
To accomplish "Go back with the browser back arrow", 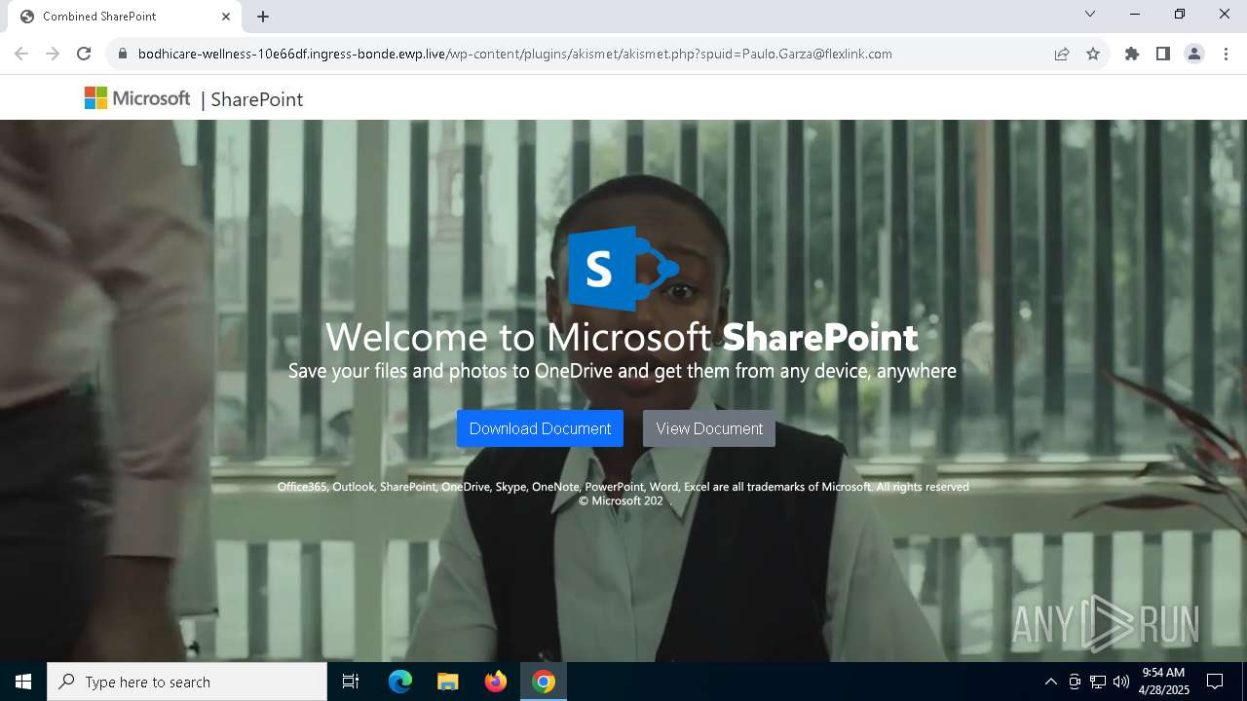I will pos(21,54).
